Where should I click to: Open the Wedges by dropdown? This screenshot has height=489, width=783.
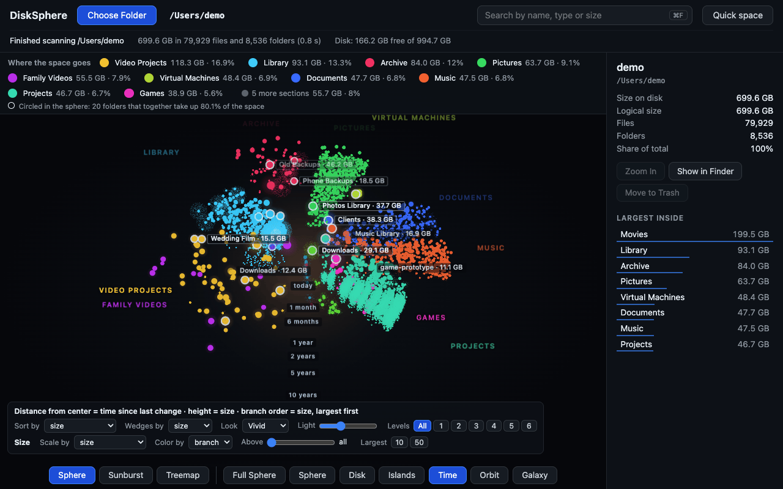[x=191, y=425]
